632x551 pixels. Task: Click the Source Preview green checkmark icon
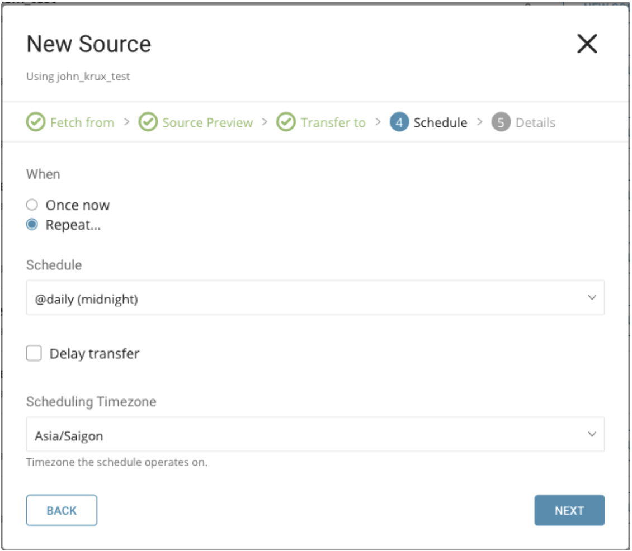pyautogui.click(x=148, y=122)
